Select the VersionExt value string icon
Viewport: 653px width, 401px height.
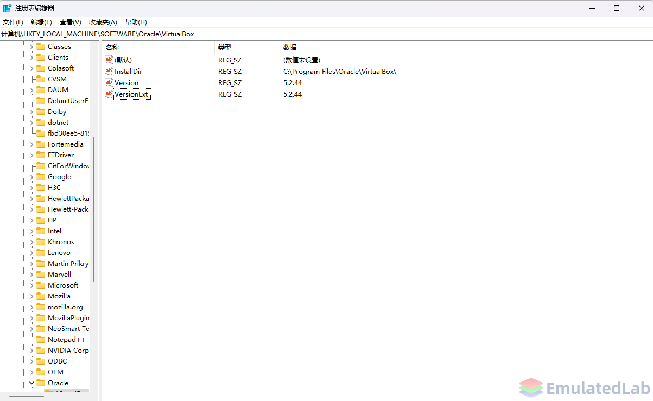109,94
